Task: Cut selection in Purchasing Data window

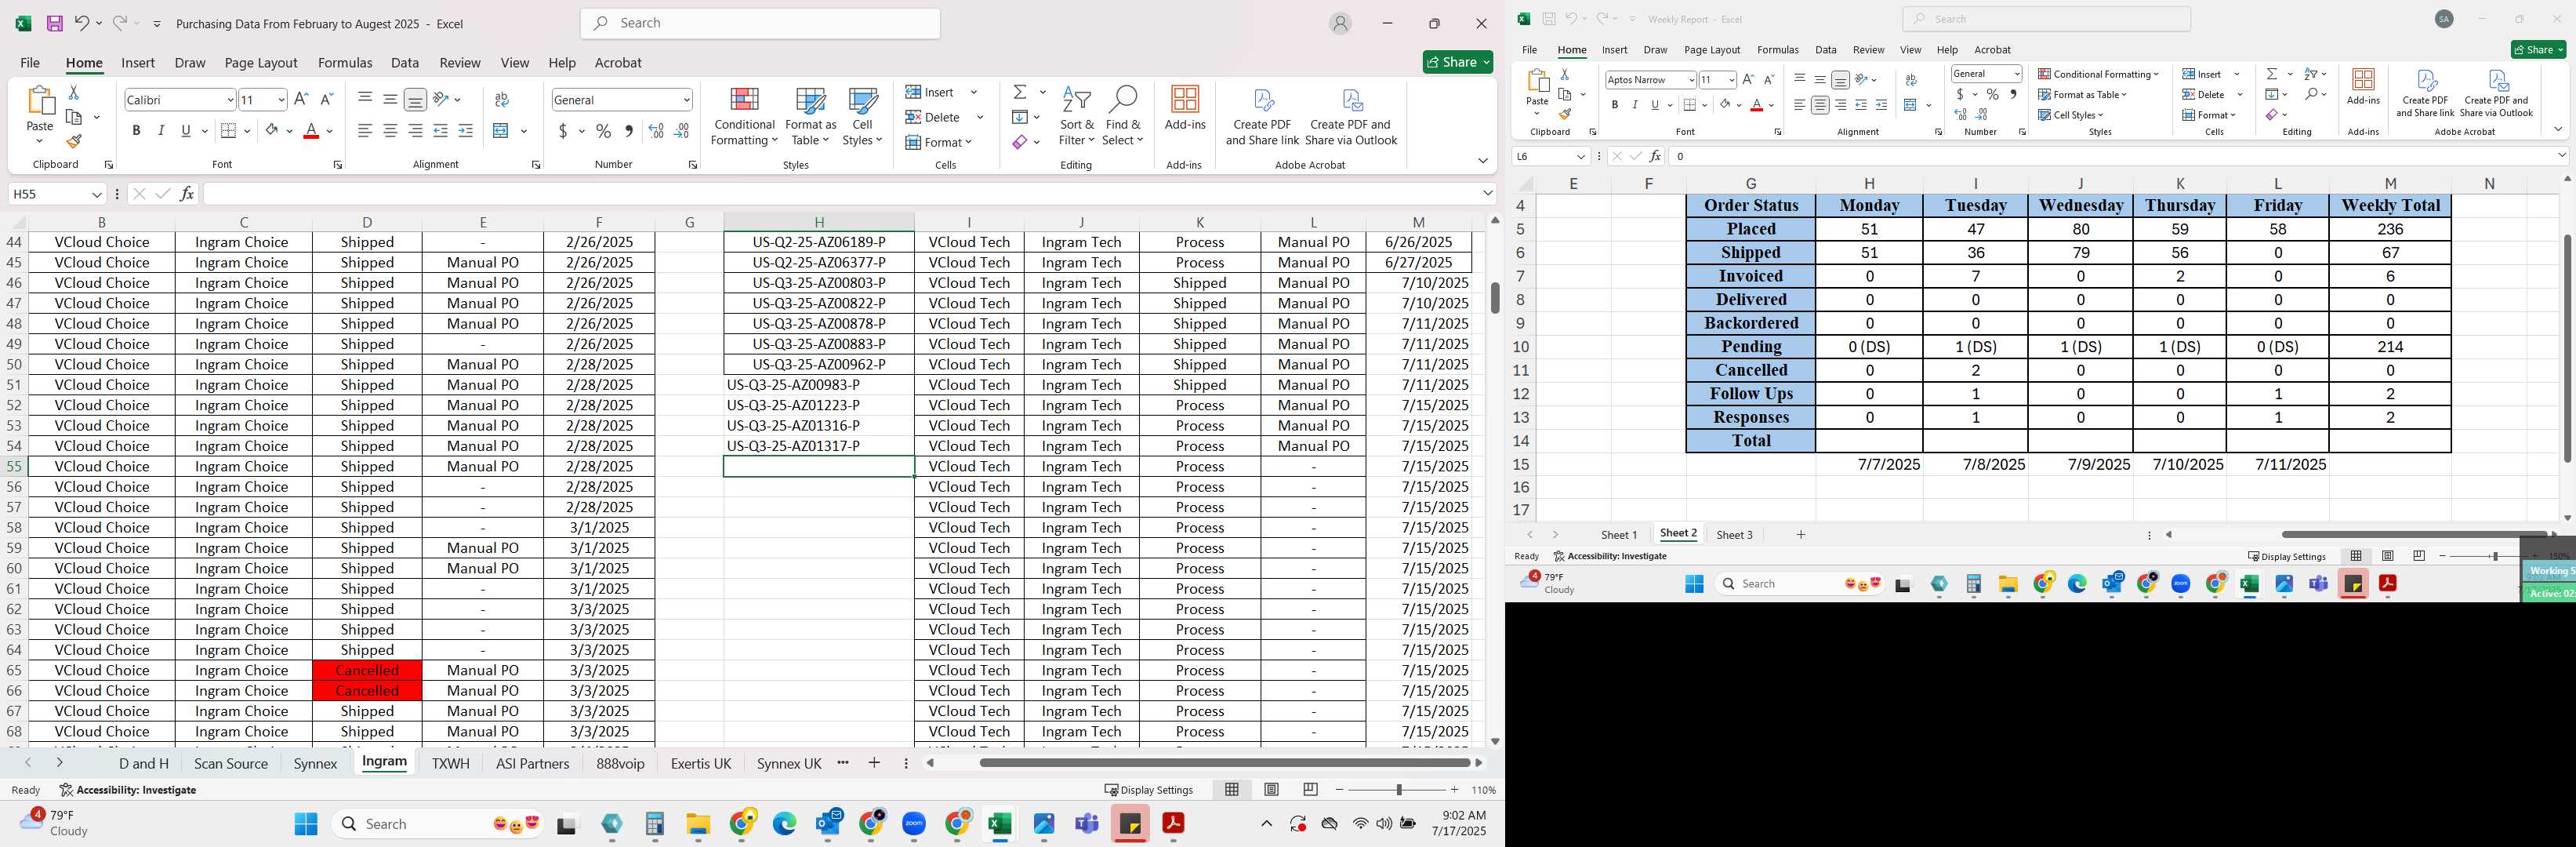Action: click(x=73, y=92)
